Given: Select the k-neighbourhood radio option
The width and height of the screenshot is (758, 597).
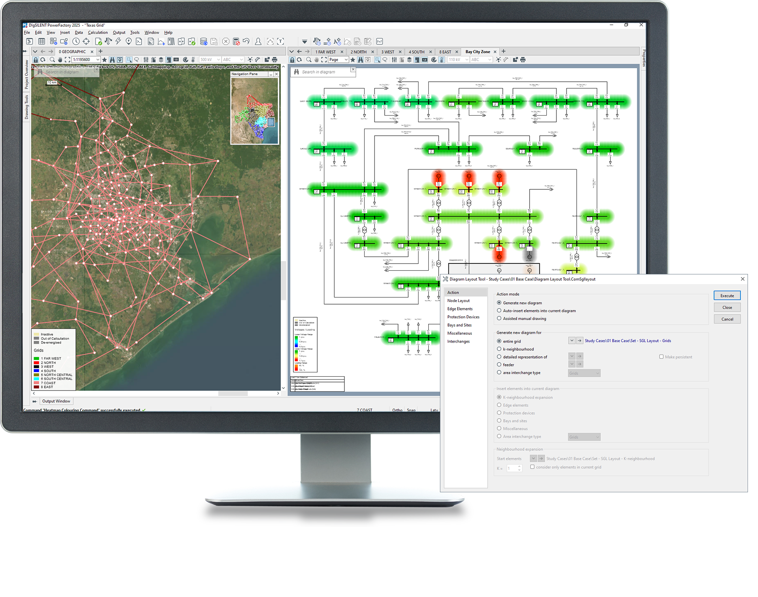Looking at the screenshot, I should point(499,349).
